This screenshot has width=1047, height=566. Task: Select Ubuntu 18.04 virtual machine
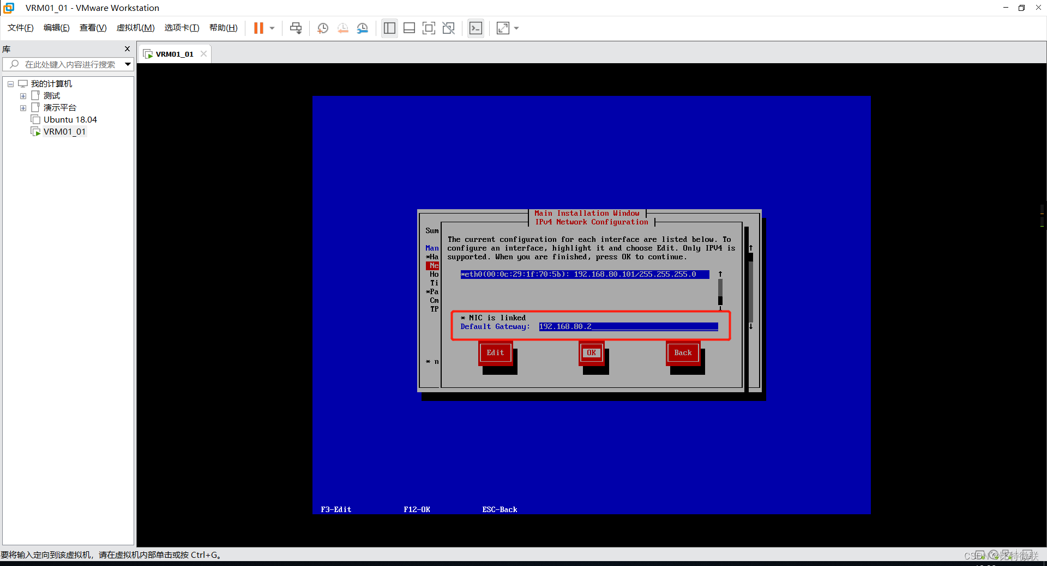[70, 120]
